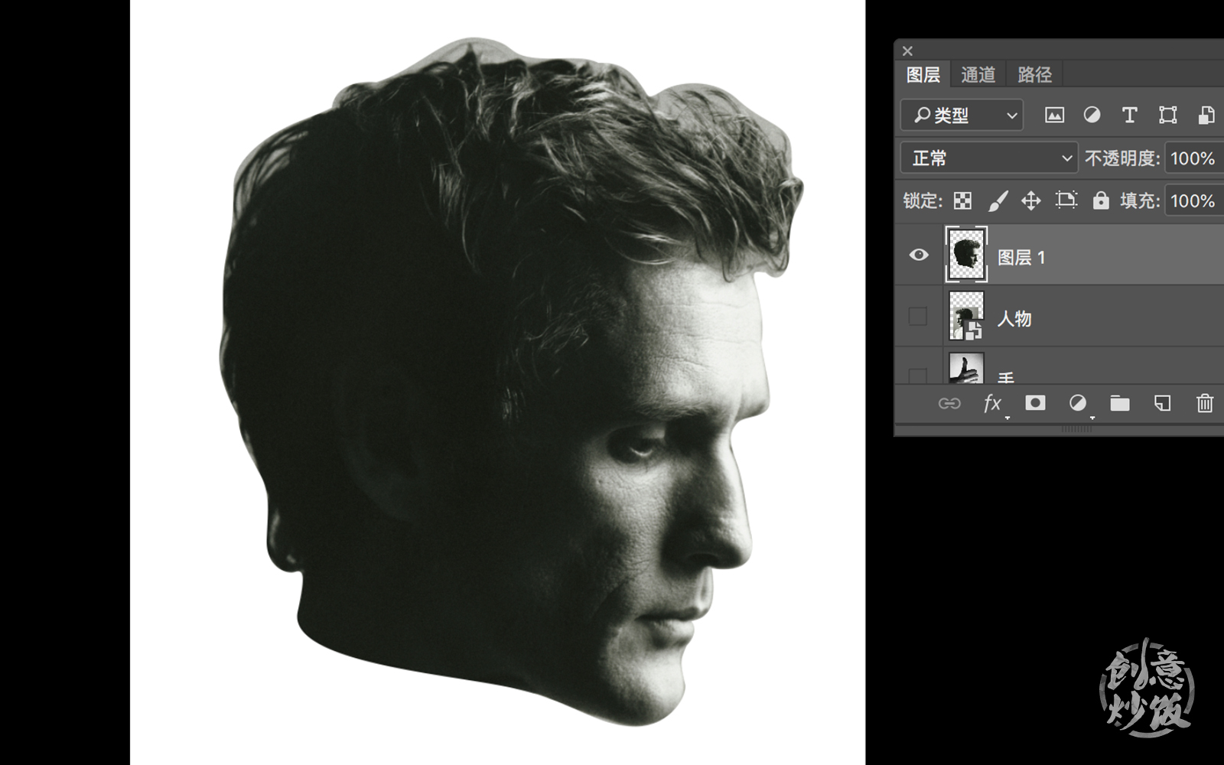Image resolution: width=1224 pixels, height=765 pixels.
Task: Open the fx layer style menu
Action: pyautogui.click(x=992, y=404)
